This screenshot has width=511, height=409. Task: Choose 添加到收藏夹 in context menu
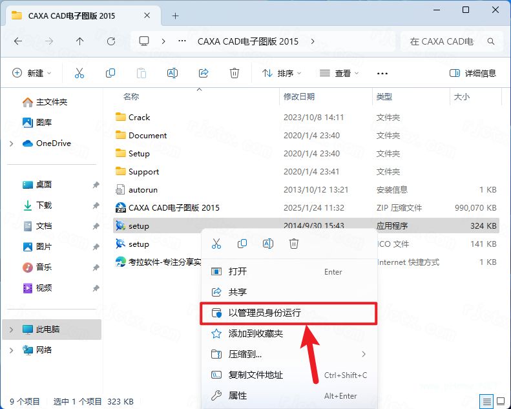(289, 333)
